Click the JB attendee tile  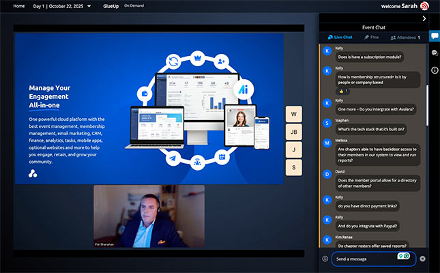(x=294, y=132)
